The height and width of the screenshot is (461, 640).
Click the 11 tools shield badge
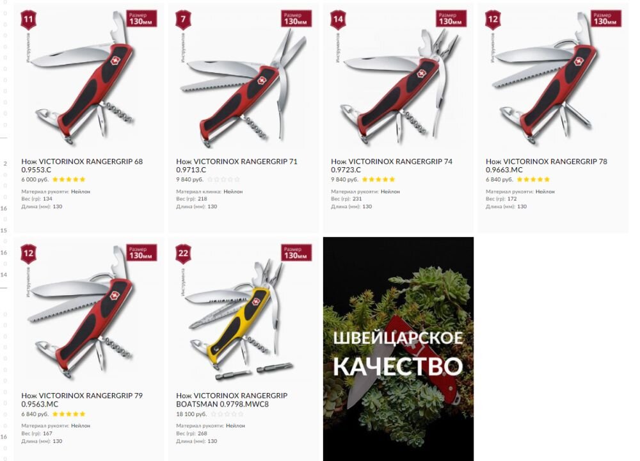[28, 20]
